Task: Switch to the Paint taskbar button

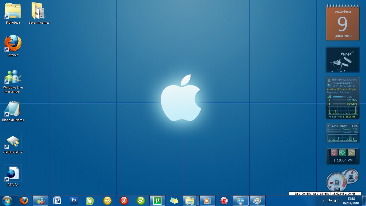Action: [x=257, y=200]
